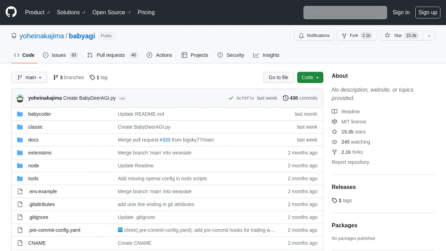Click the Go to file button
This screenshot has width=446, height=251.
(x=279, y=77)
